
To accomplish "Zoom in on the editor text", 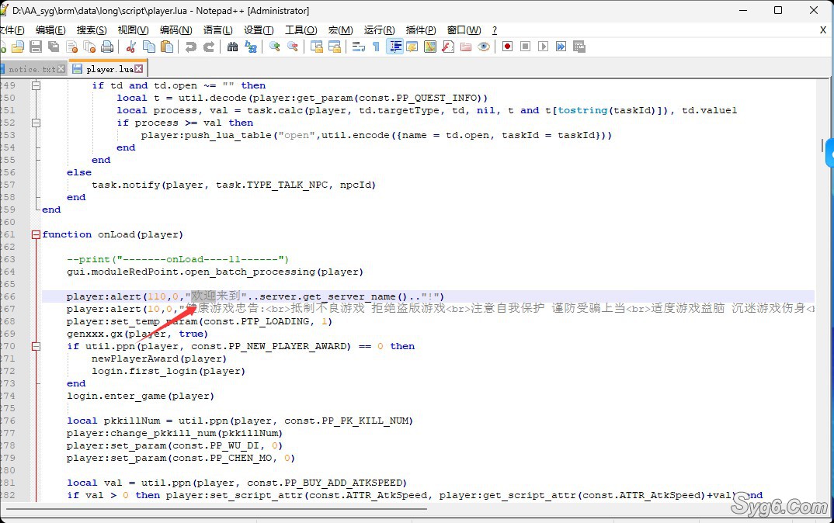I will click(274, 47).
